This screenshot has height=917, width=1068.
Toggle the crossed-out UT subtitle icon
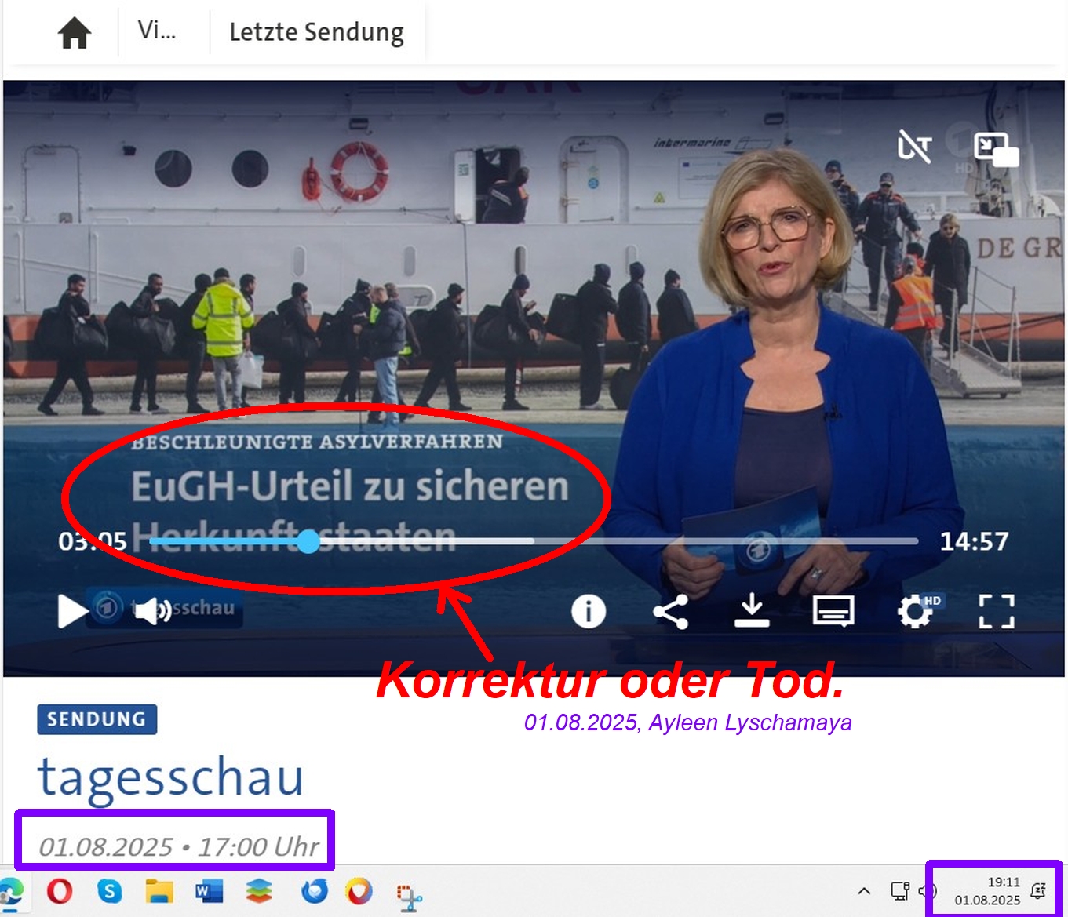coord(914,147)
